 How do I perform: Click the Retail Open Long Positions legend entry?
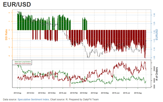pos(23,62)
